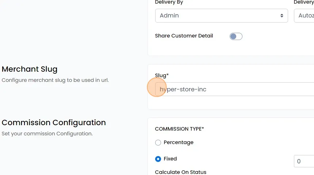Click the Delivery By field label
This screenshot has width=314, height=175.
click(169, 2)
